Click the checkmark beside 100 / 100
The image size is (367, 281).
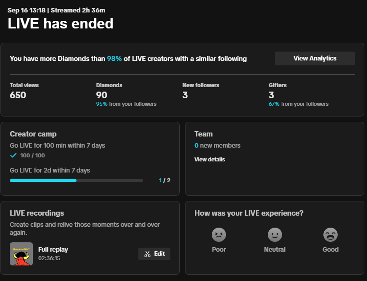point(13,155)
